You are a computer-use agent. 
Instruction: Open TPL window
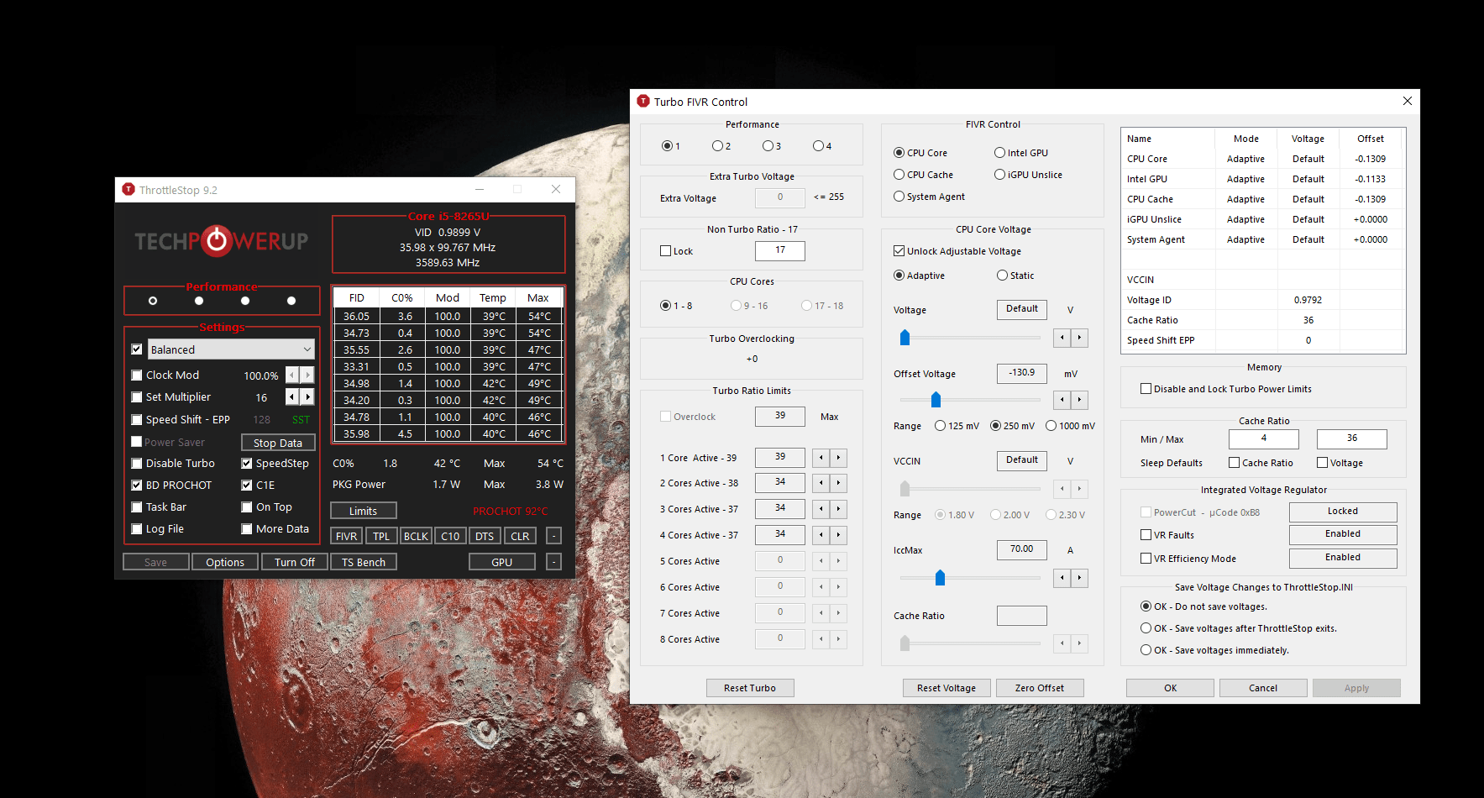point(381,536)
